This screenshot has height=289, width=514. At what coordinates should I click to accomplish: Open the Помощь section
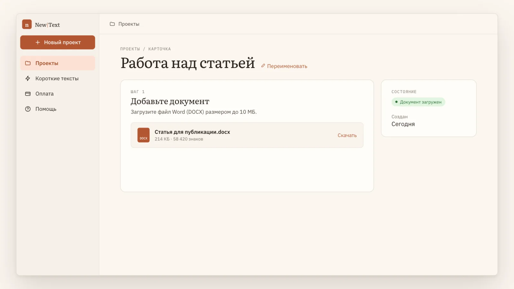(58, 109)
